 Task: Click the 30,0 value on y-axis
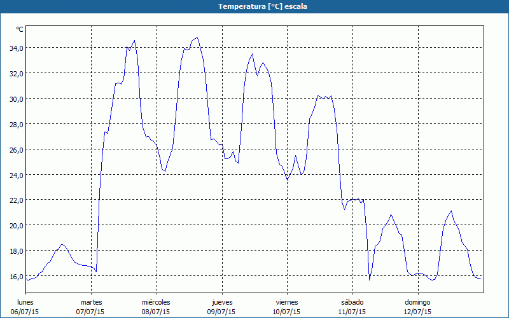point(15,99)
